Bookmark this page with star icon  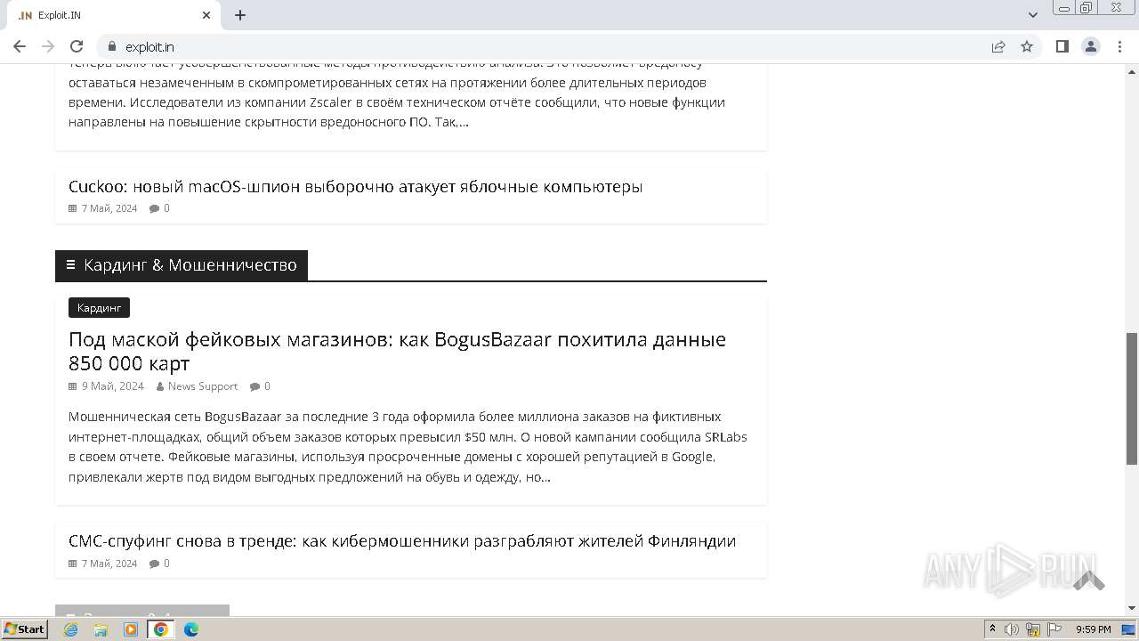[1027, 46]
